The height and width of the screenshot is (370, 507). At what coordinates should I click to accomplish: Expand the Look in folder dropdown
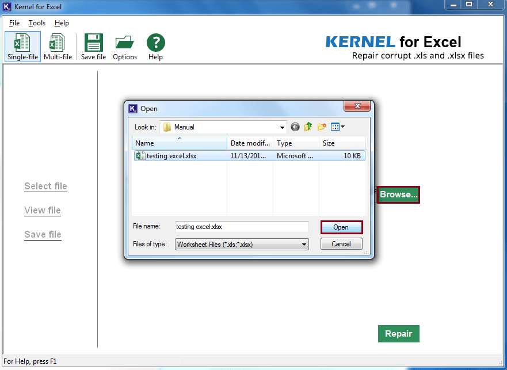[282, 127]
